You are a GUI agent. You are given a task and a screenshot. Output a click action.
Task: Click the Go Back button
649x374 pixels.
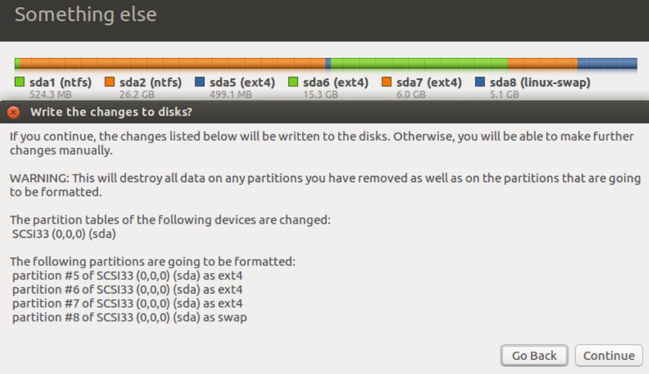(534, 355)
